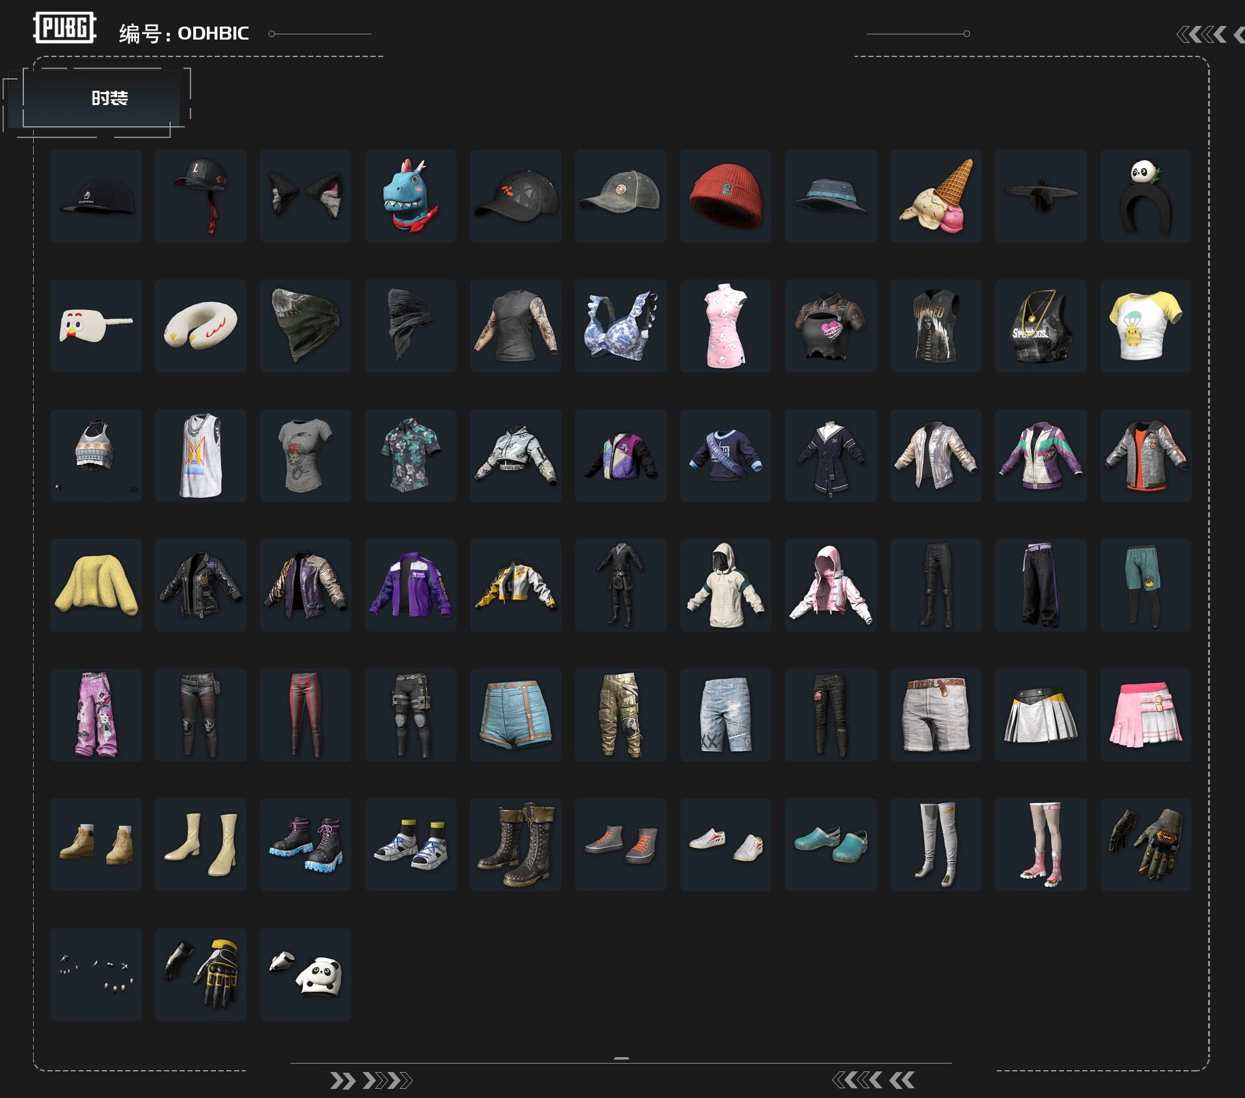Select the pink pleated skirt
The width and height of the screenshot is (1245, 1098).
click(1146, 715)
